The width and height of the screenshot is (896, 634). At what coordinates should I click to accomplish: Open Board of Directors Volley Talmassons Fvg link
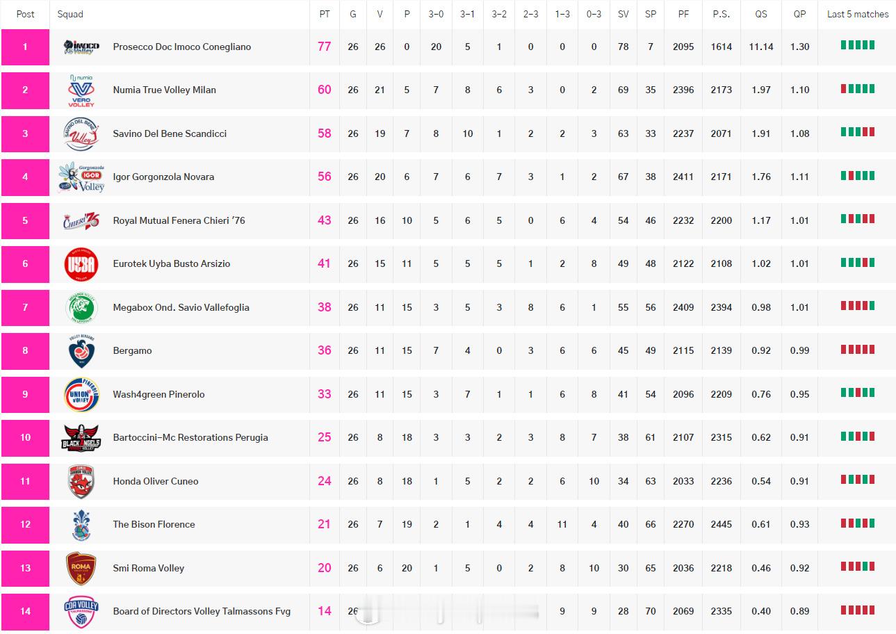pyautogui.click(x=202, y=611)
